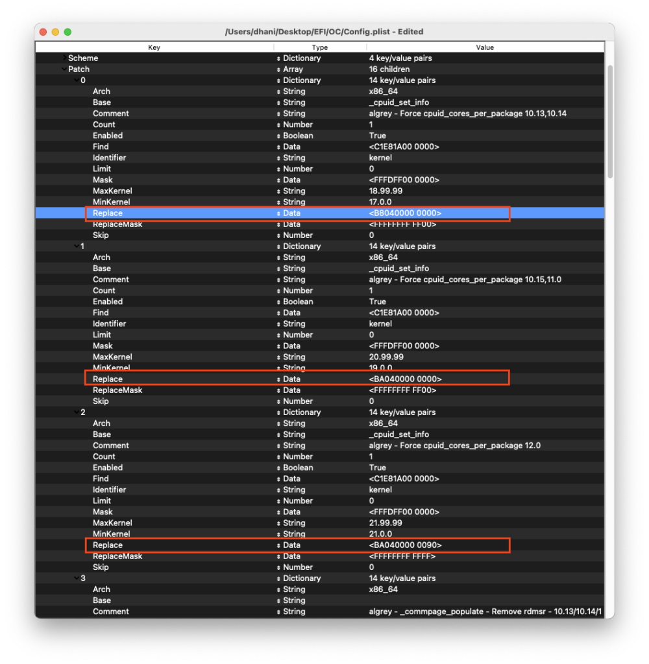
Task: Click value <BA040000 0090> in item 2
Action: 405,545
